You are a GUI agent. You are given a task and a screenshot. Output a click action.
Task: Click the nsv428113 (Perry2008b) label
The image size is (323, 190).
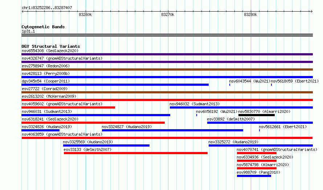46,73
